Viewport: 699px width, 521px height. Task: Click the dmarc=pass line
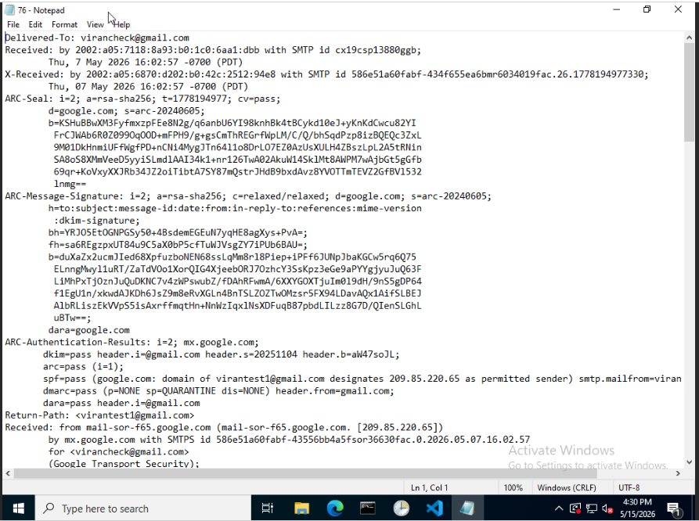(x=218, y=391)
